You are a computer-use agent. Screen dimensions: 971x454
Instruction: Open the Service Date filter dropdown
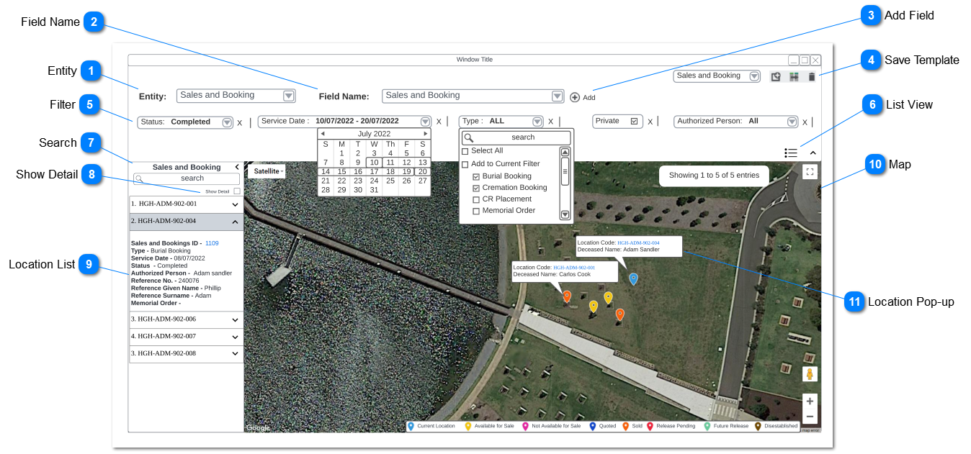point(425,122)
